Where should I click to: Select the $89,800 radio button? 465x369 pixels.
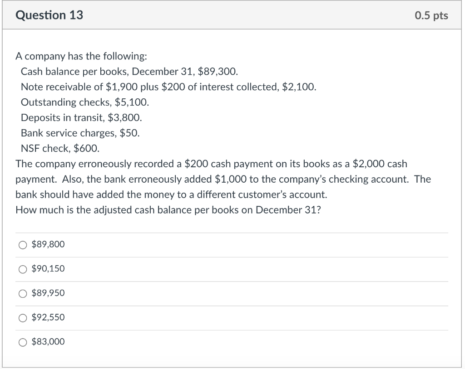tap(23, 245)
